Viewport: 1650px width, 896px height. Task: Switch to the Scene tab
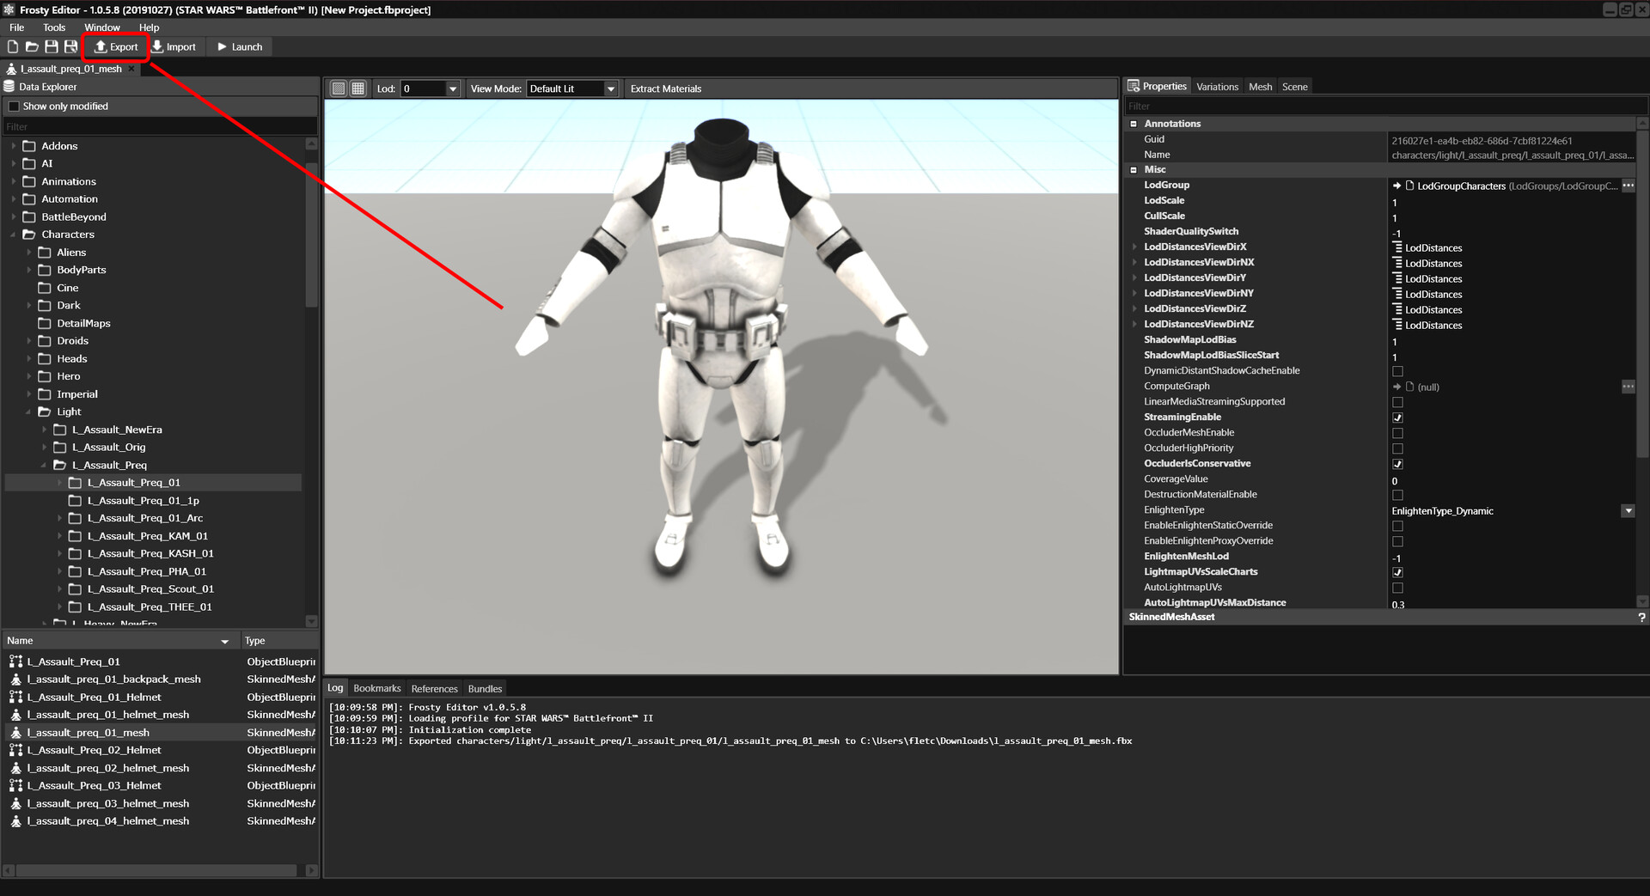[1294, 87]
